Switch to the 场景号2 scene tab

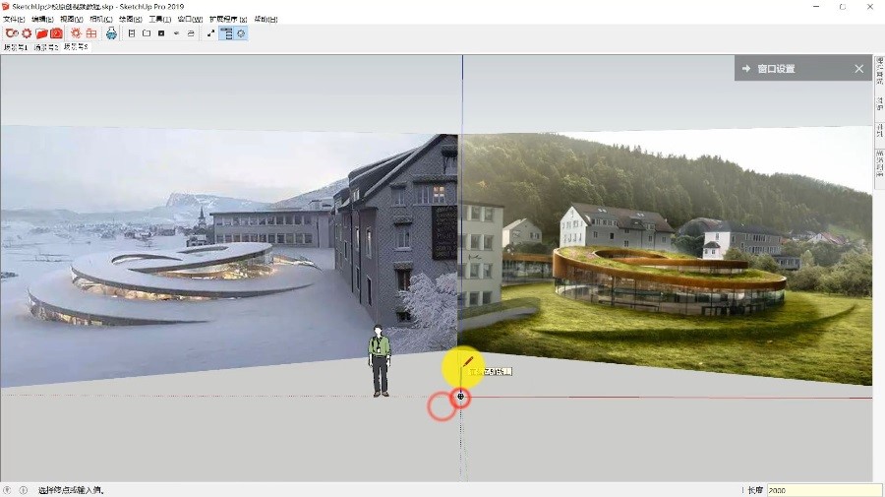point(46,46)
